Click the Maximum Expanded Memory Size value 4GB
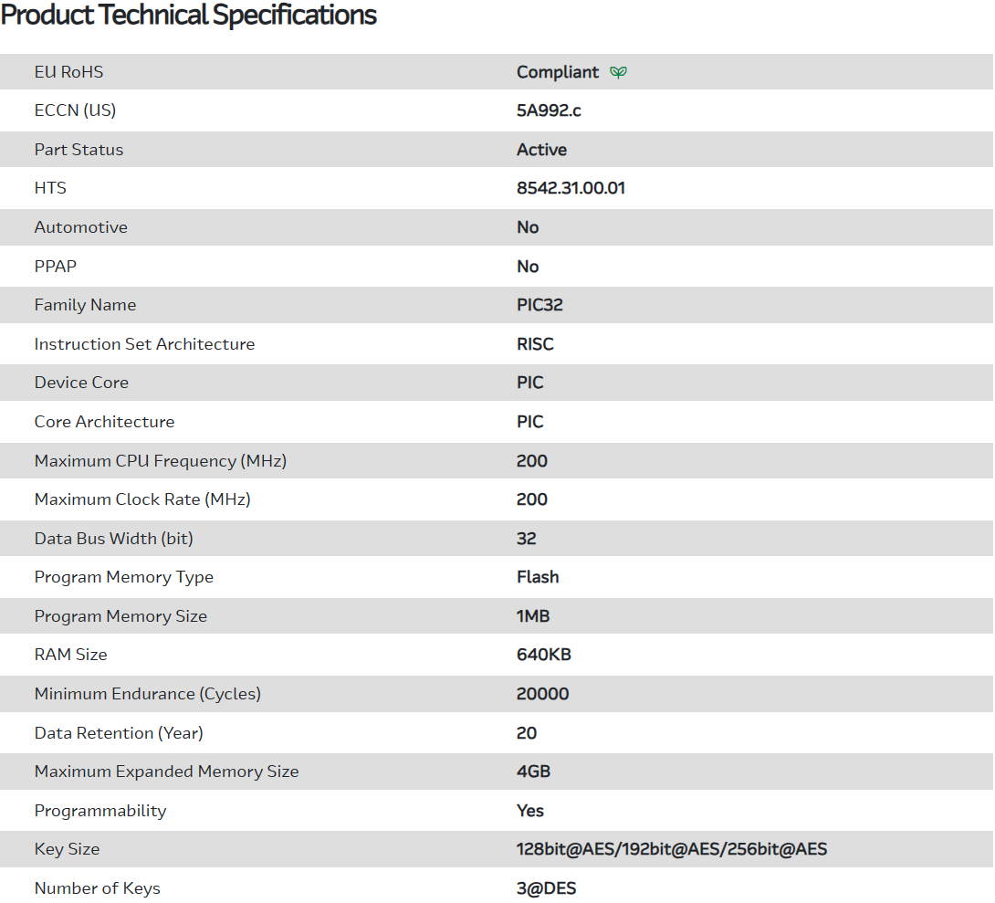This screenshot has width=995, height=903. click(533, 772)
